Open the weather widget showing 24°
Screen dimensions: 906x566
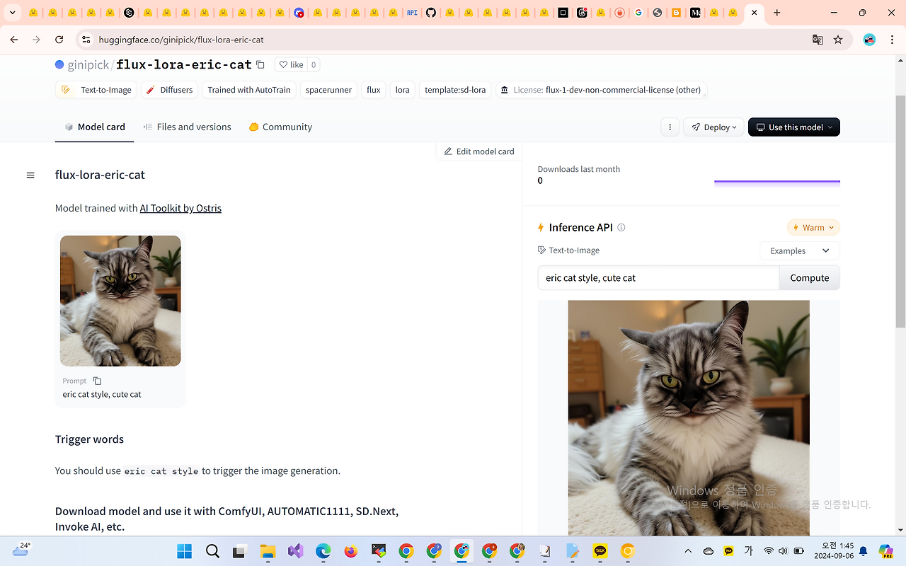click(21, 550)
